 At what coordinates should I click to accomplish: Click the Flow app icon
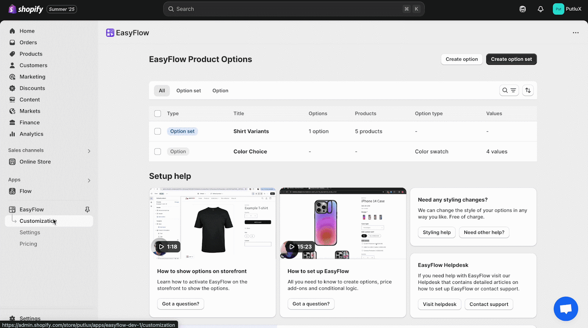point(12,191)
